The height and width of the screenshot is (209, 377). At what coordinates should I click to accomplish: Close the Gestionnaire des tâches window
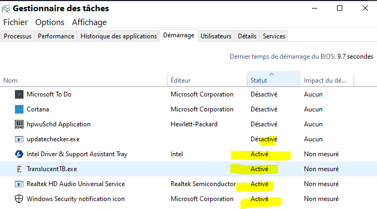365,8
